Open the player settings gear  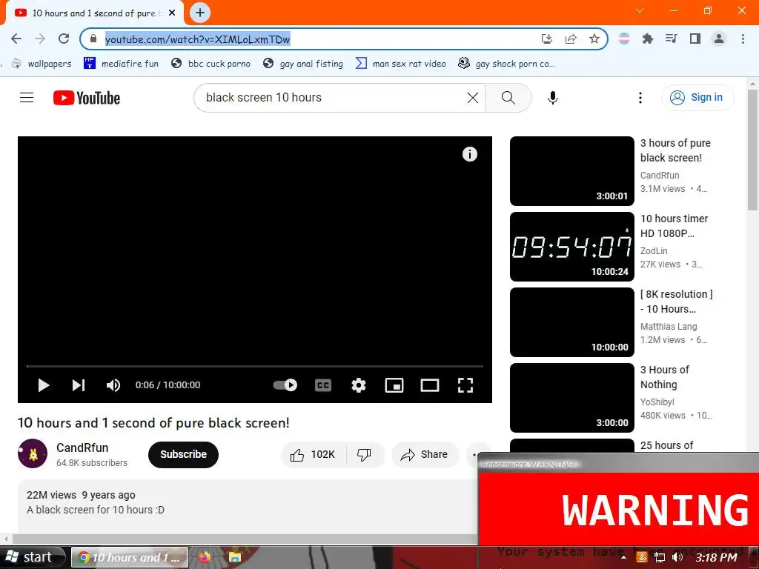358,385
